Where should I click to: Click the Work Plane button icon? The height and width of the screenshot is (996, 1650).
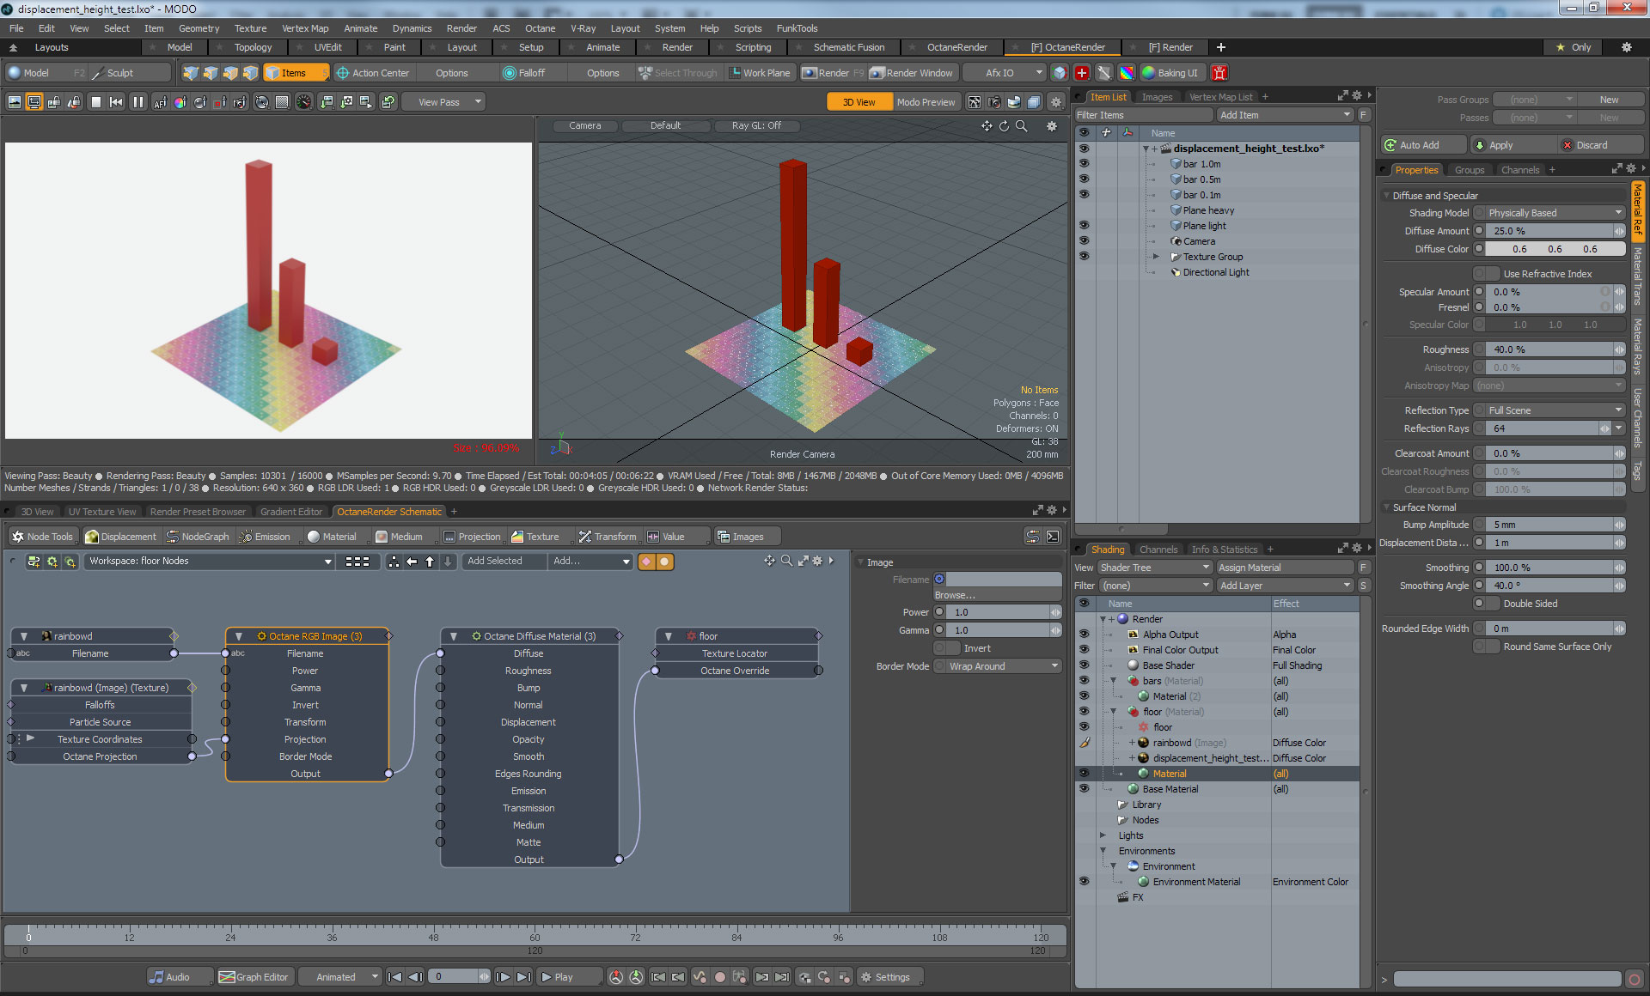735,73
